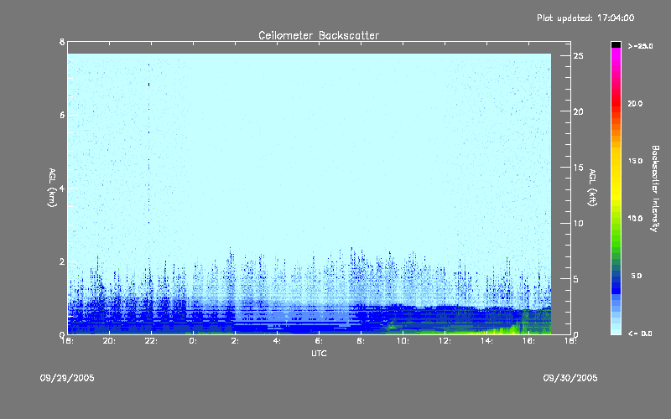
Task: Pick the red band of the colorbar
Action: click(616, 102)
